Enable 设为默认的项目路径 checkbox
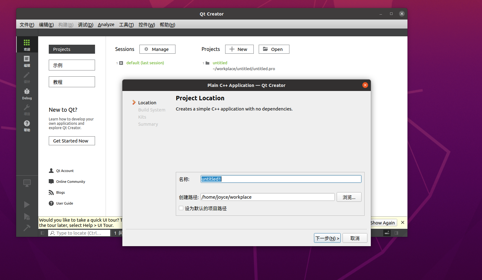 181,208
